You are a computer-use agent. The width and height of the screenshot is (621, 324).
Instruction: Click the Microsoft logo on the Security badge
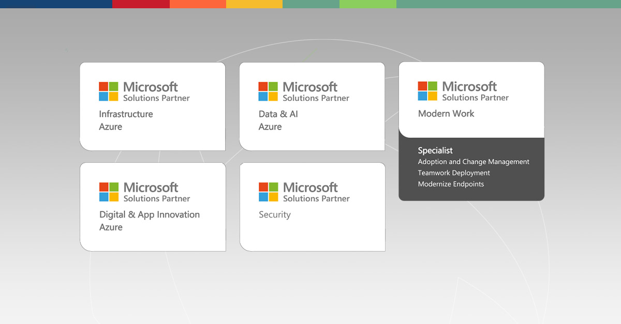(268, 191)
